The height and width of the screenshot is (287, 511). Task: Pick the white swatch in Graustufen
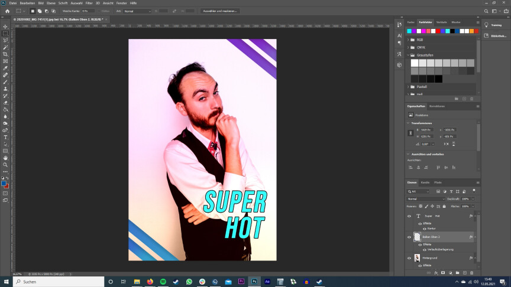pyautogui.click(x=415, y=63)
